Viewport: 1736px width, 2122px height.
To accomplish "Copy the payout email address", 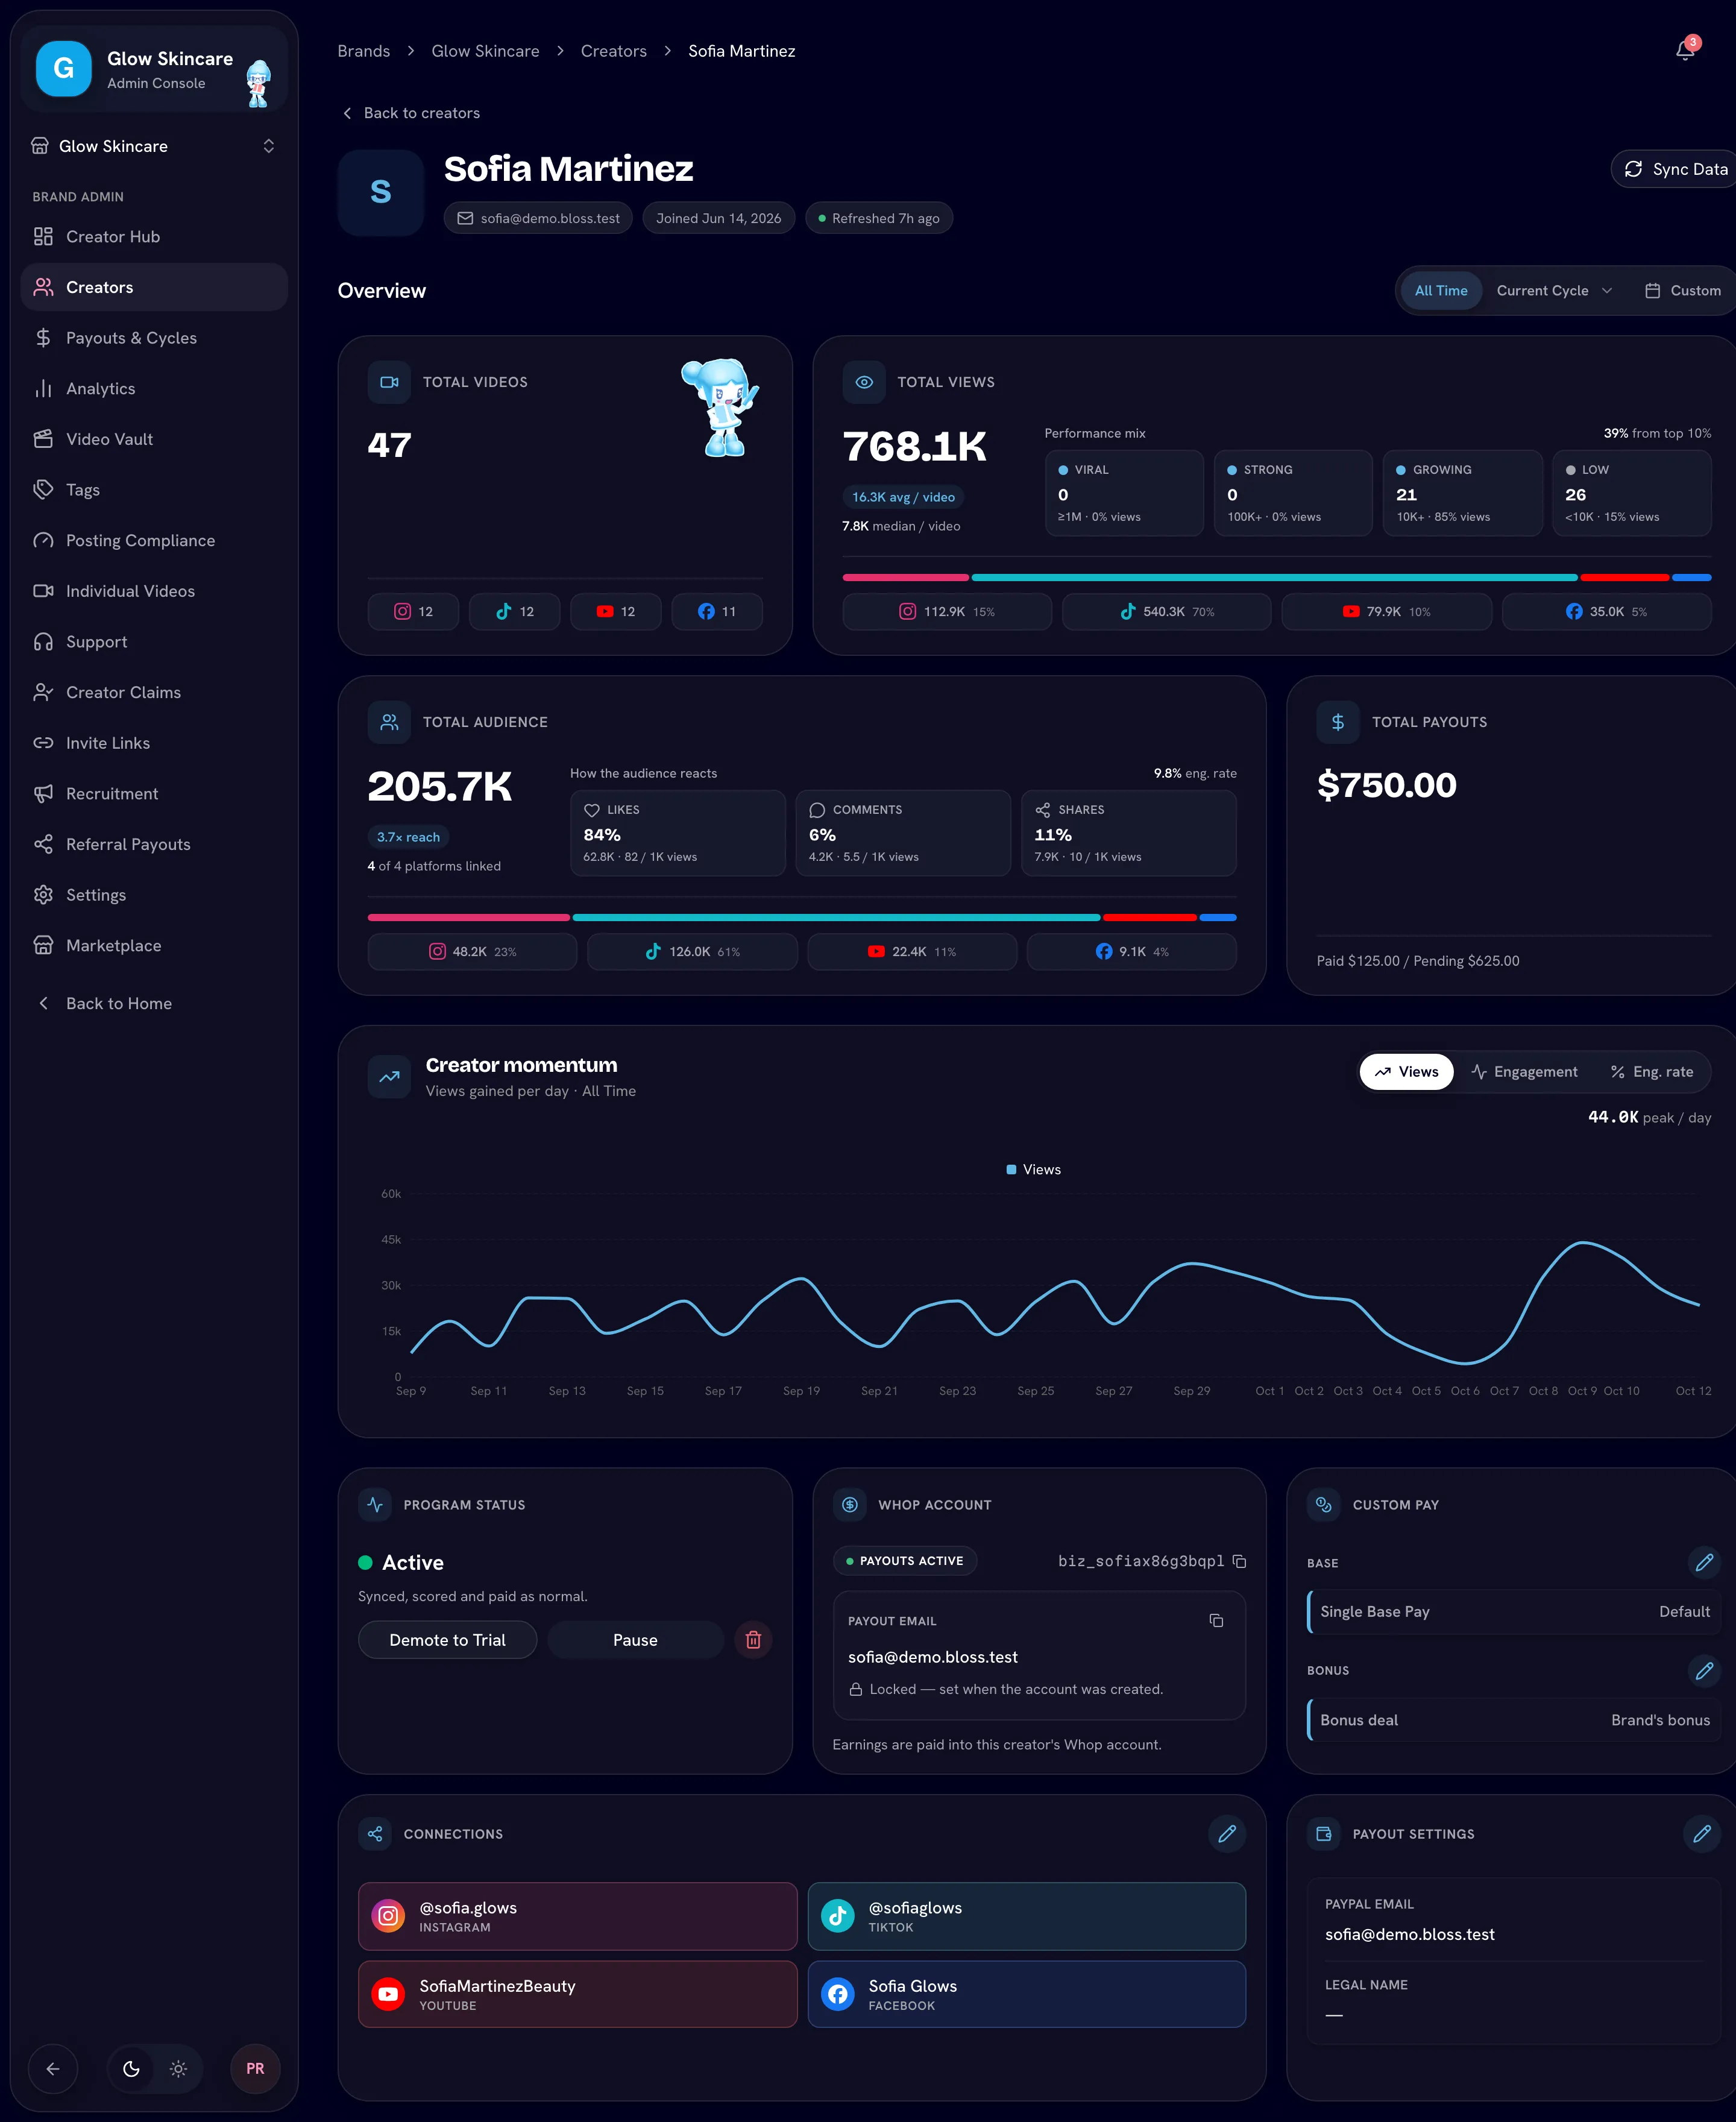I will (1216, 1620).
